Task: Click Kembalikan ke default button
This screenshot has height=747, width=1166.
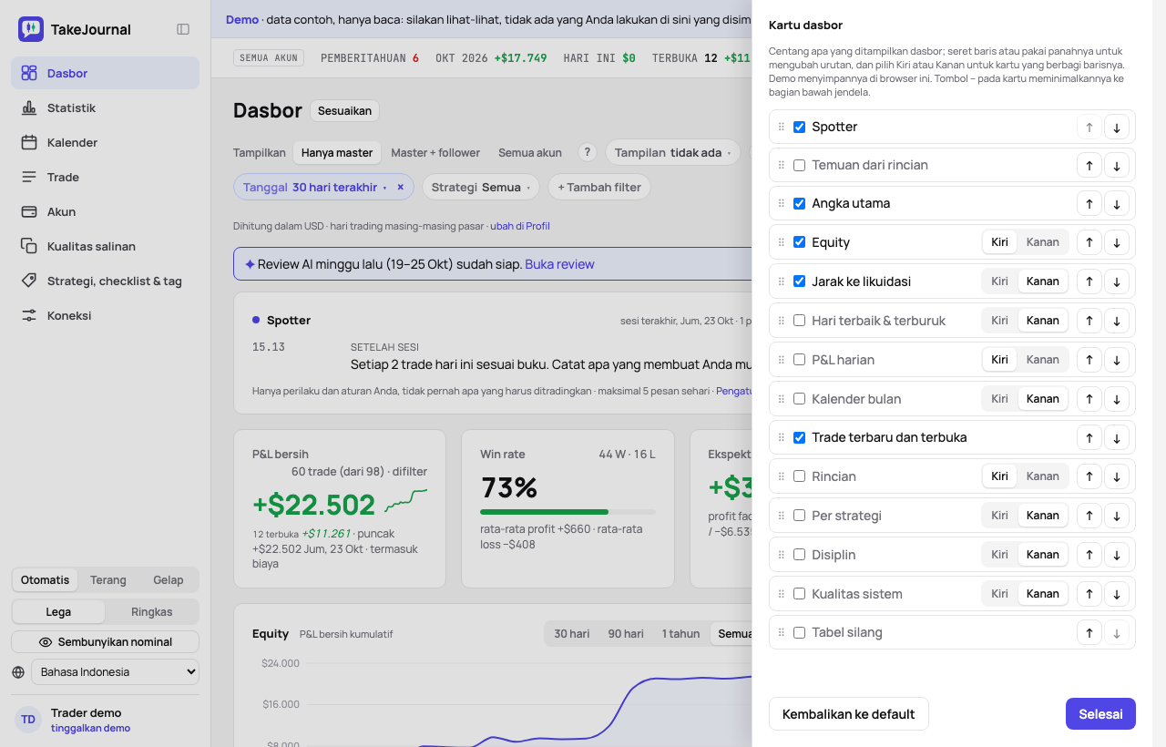Action: (849, 714)
